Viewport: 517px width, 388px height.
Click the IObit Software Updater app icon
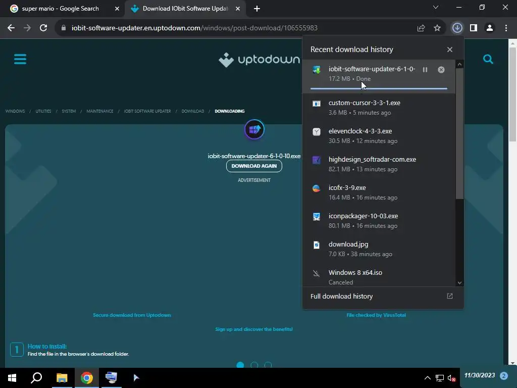point(254,129)
